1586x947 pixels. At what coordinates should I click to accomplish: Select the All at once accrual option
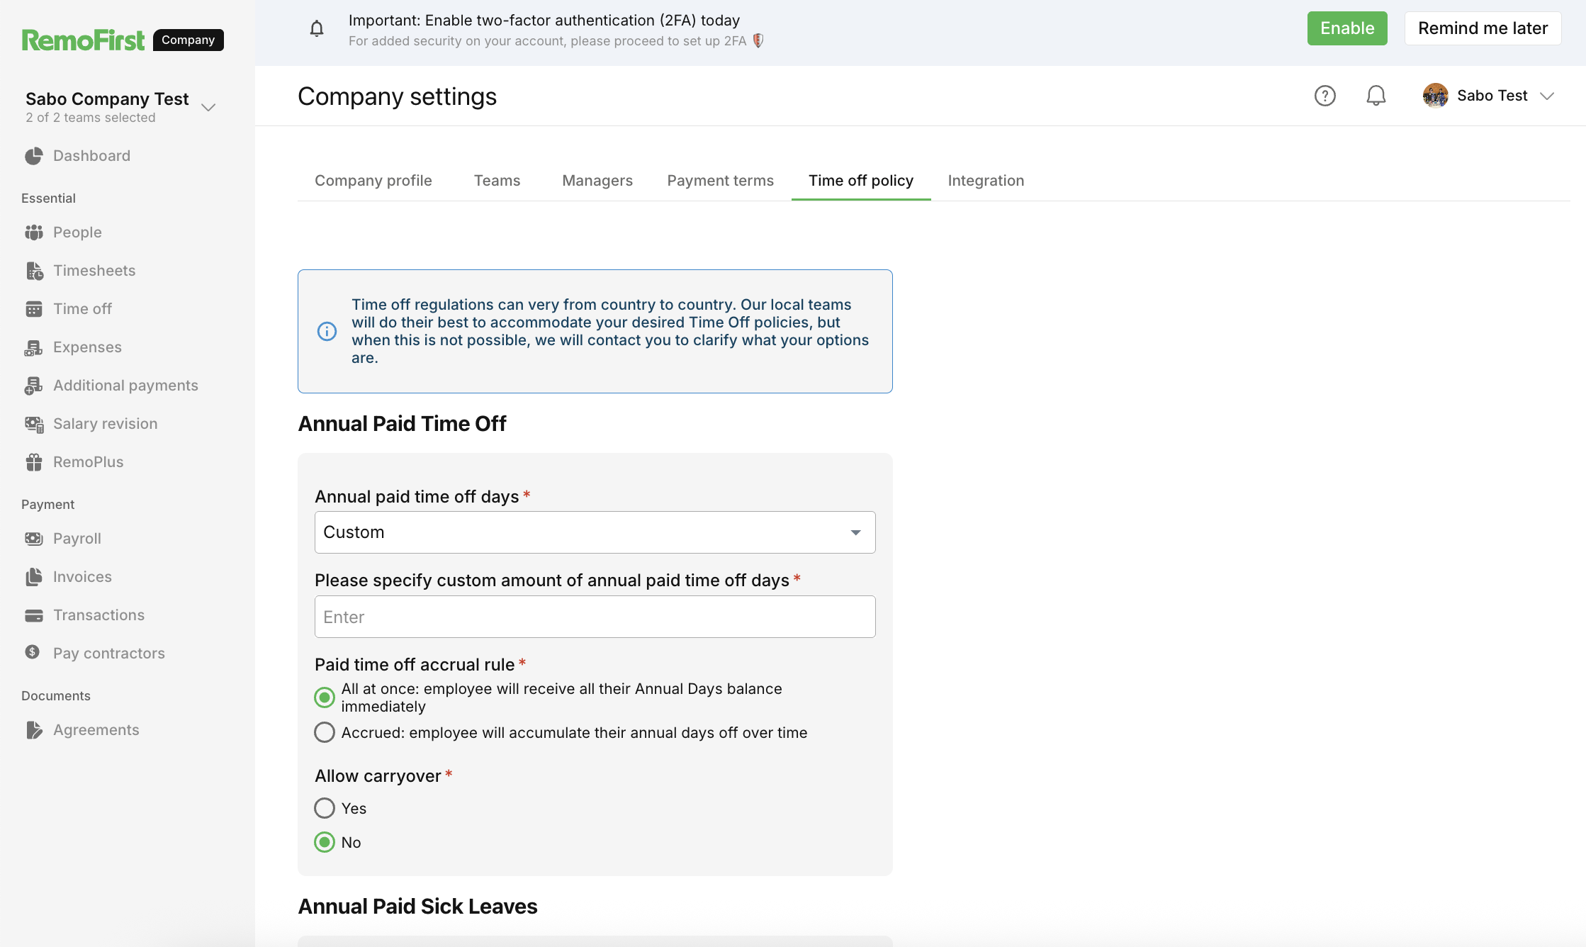click(325, 697)
